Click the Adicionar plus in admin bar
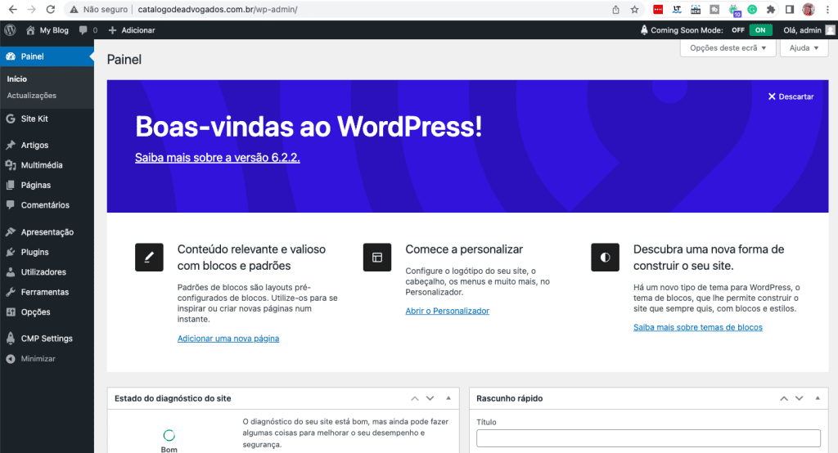Image resolution: width=838 pixels, height=453 pixels. (112, 30)
